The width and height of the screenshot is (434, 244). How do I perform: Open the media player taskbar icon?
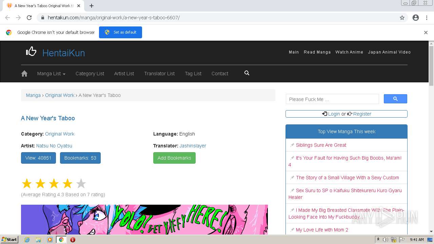point(50,240)
